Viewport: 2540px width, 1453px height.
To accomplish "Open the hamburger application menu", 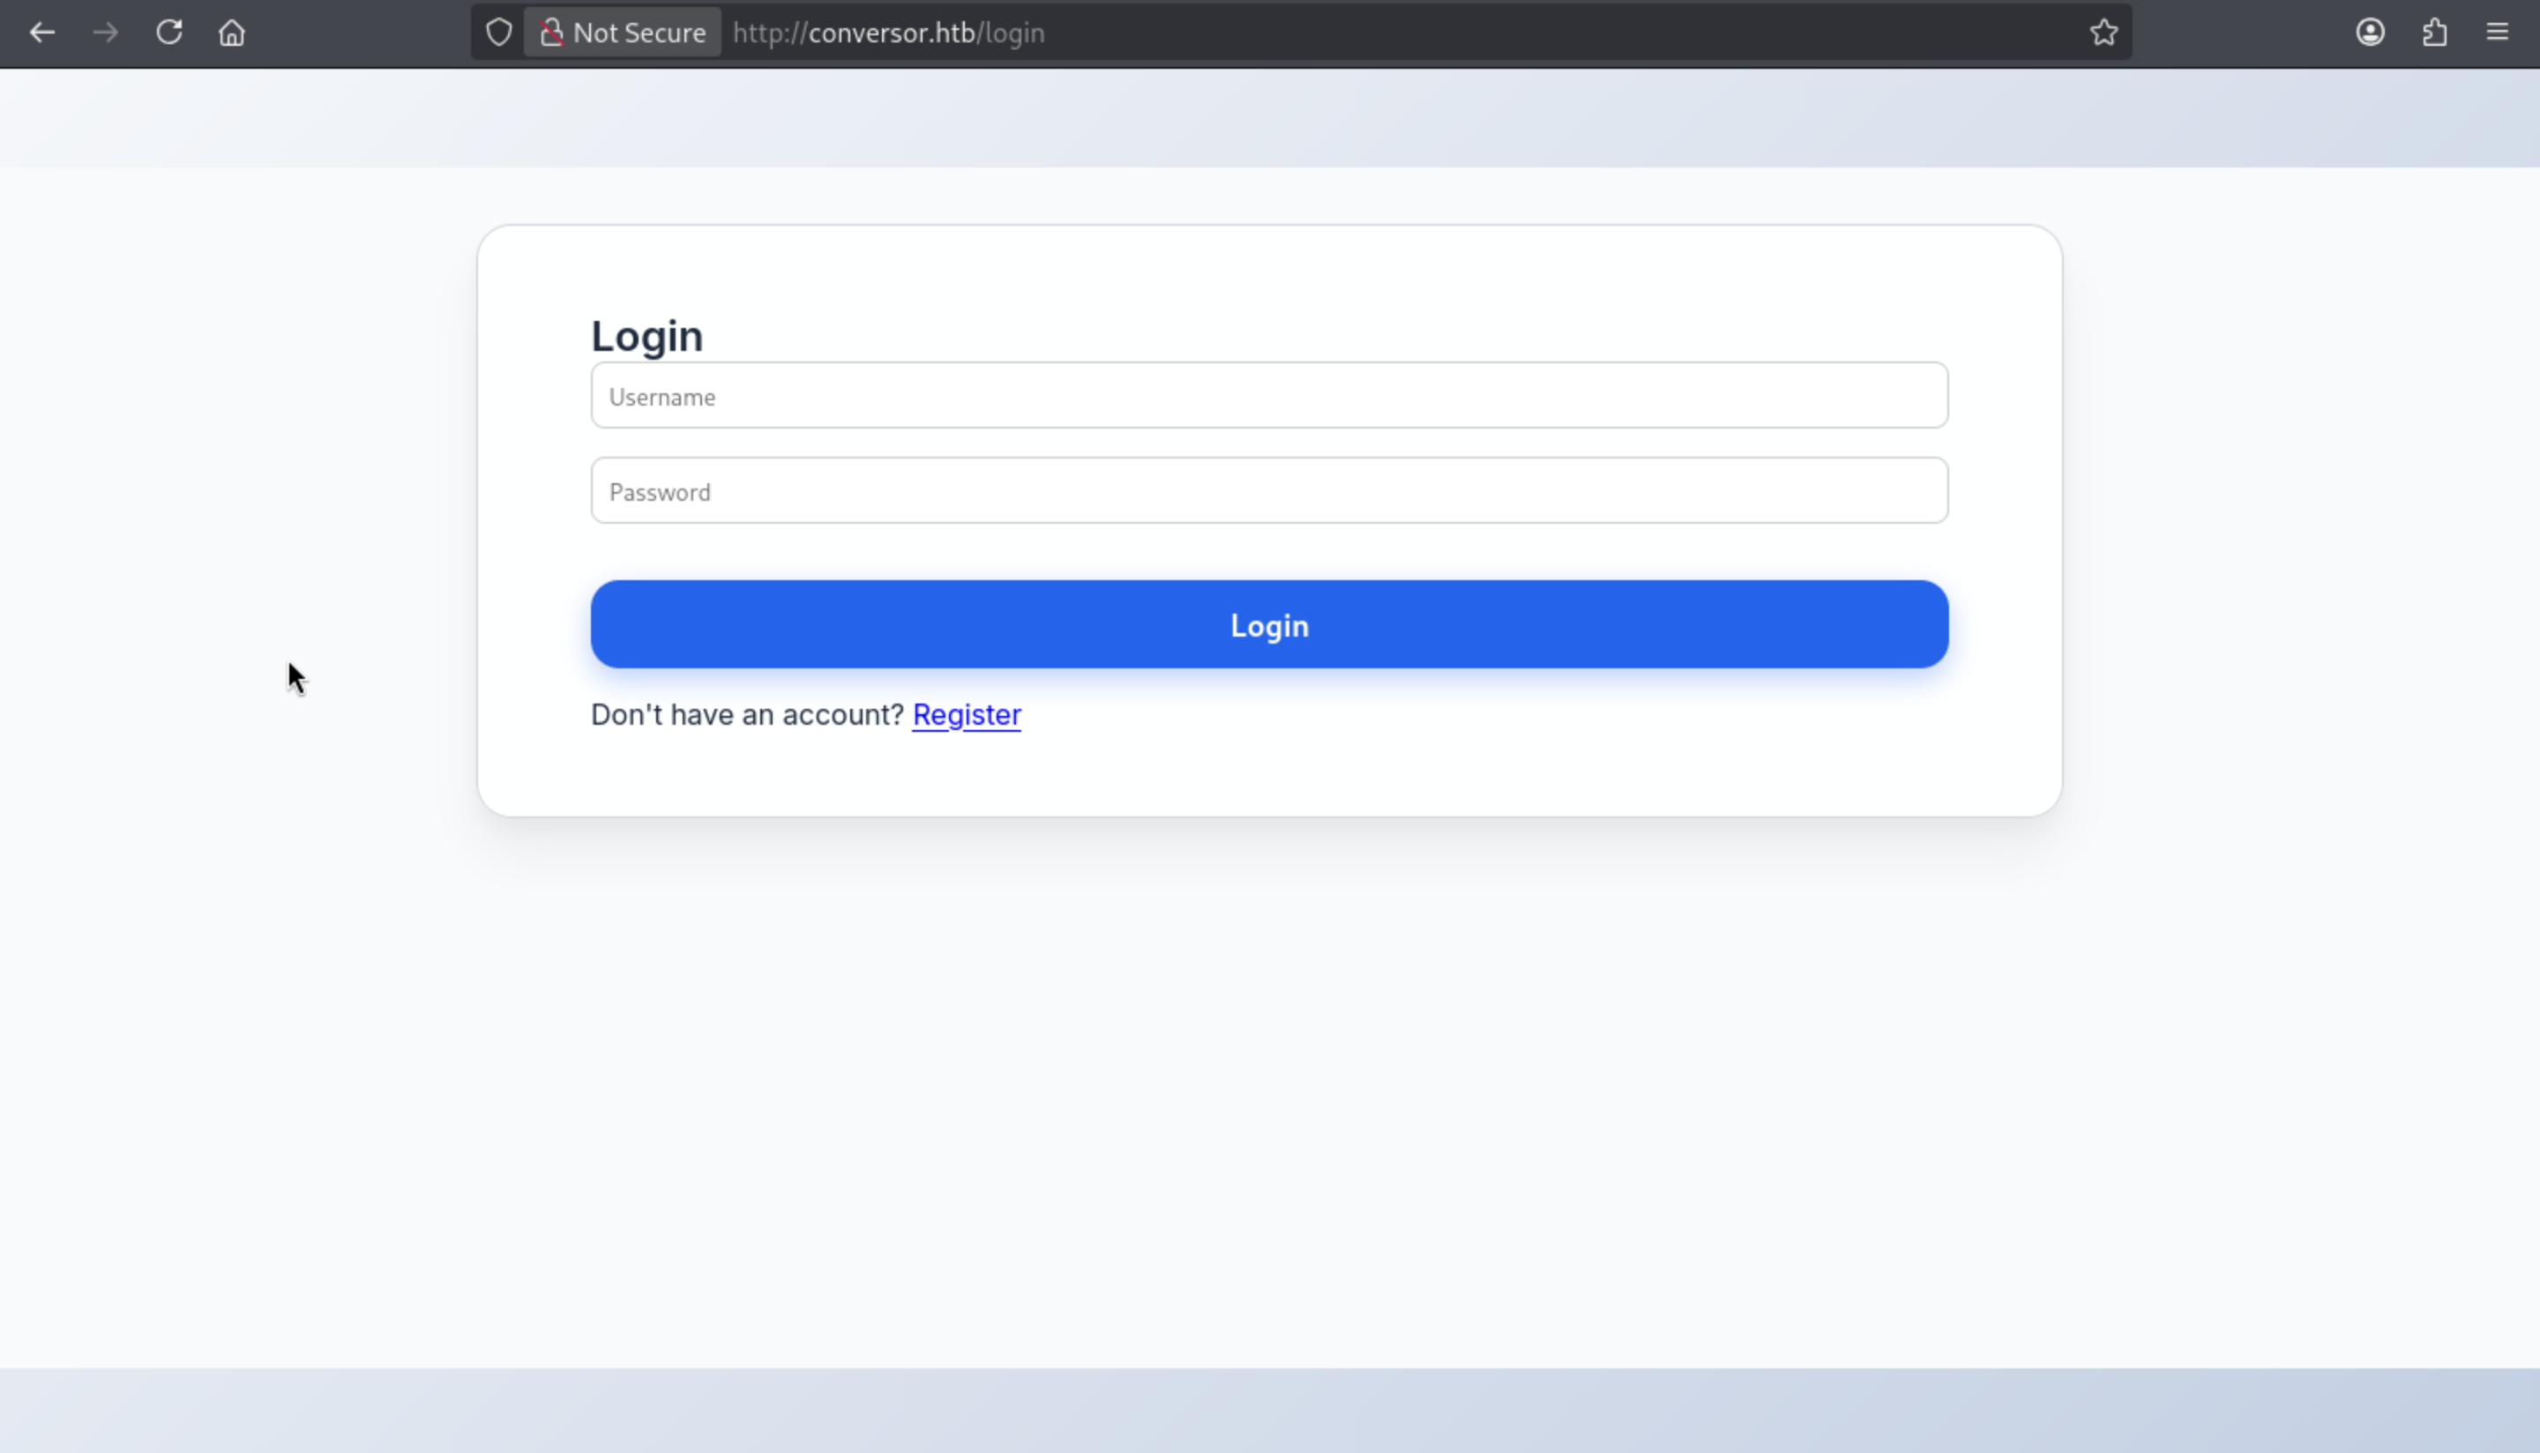I will pyautogui.click(x=2497, y=33).
